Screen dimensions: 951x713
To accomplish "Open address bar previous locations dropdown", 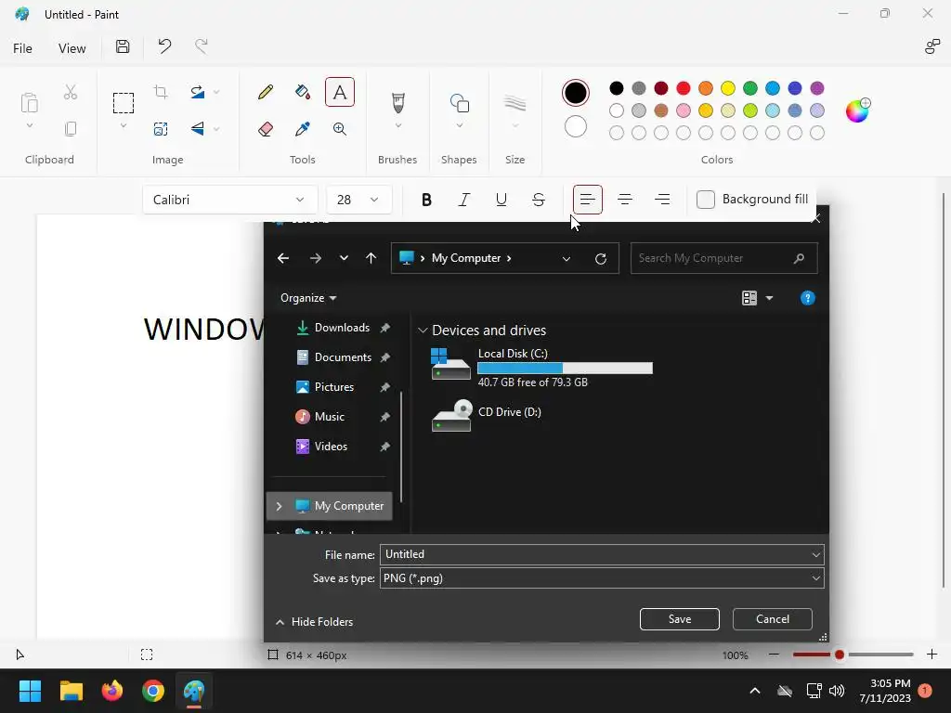I will (567, 259).
